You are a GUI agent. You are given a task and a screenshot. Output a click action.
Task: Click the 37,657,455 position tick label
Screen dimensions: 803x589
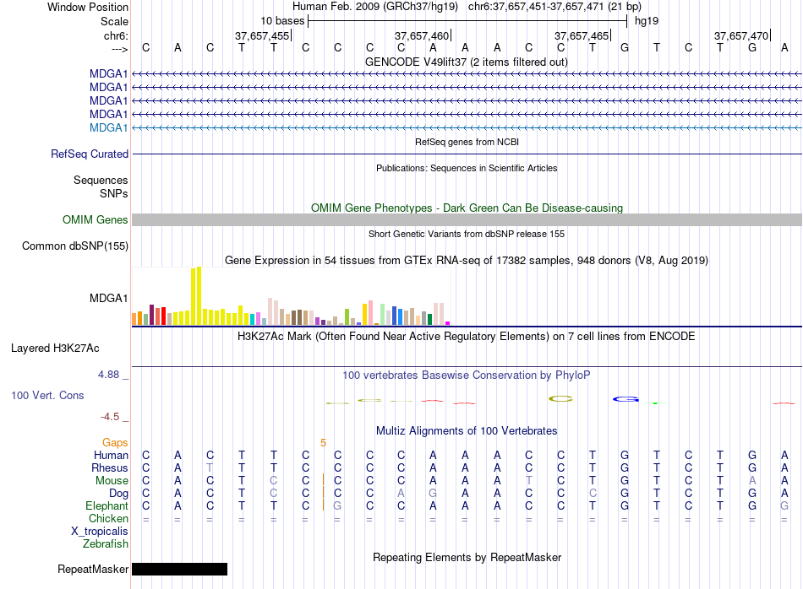(262, 35)
